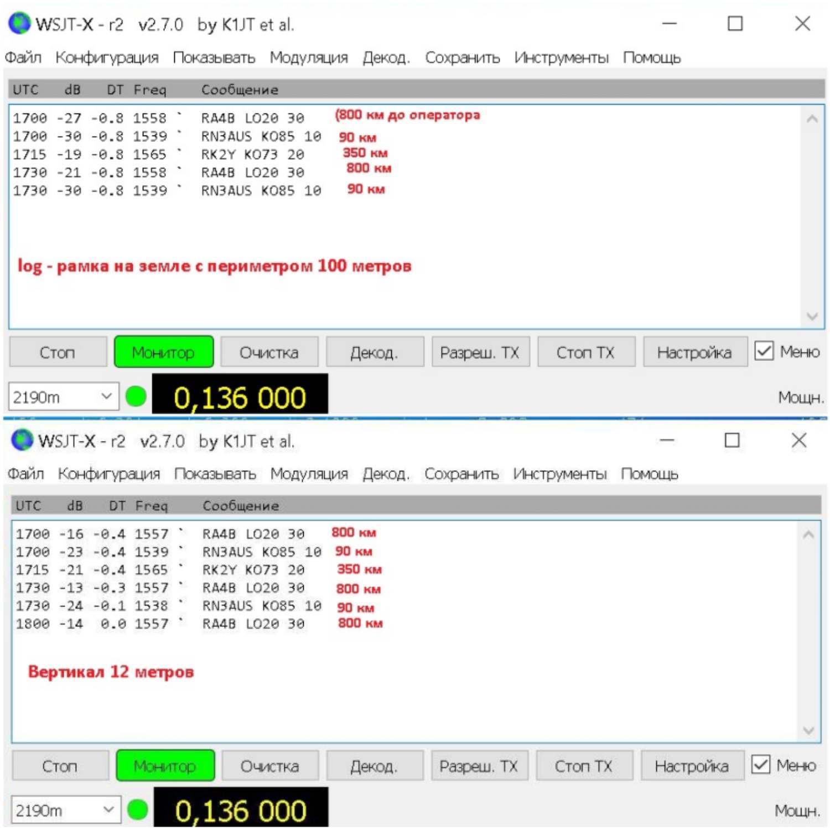830x830 pixels.
Task: Click the Стоп button in upper window
Action: coord(58,352)
